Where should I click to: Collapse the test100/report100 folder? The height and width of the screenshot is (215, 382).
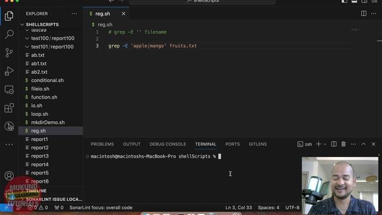click(x=51, y=38)
